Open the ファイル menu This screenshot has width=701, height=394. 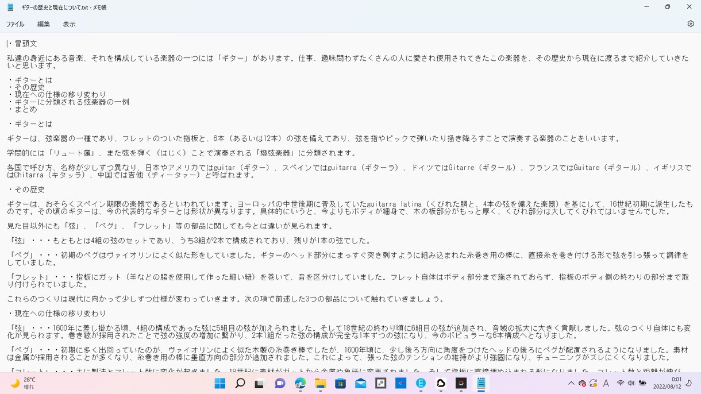(15, 24)
